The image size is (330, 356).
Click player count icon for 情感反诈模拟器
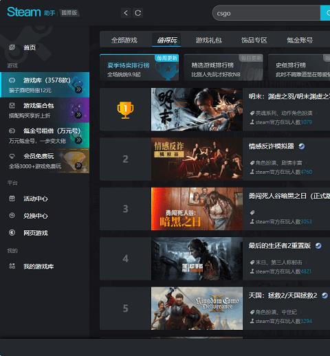click(252, 172)
